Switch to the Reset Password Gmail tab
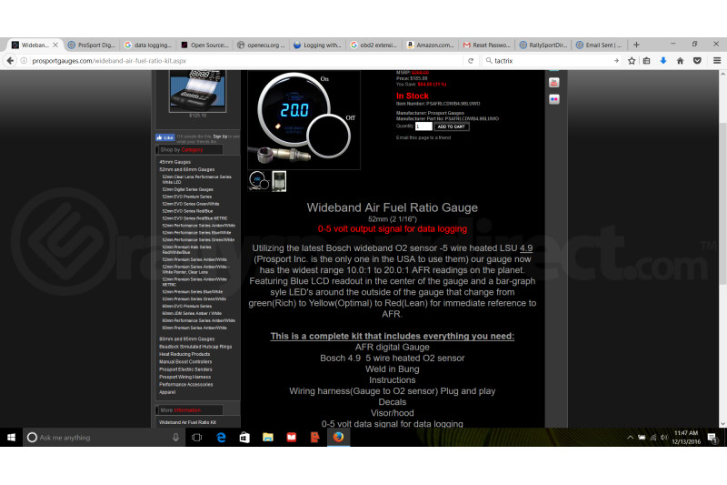The image size is (727, 485). (x=487, y=45)
